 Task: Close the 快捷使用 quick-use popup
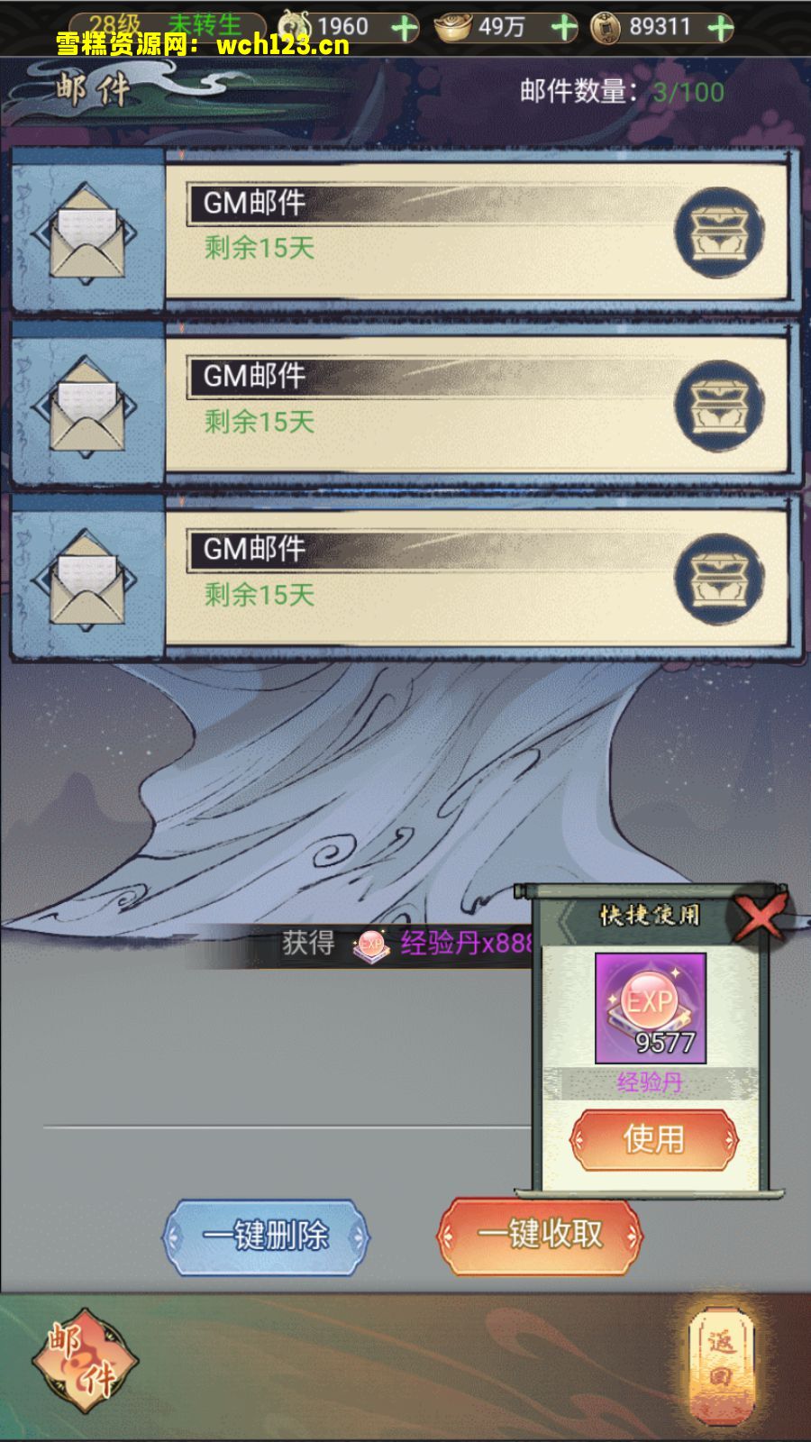point(761,915)
